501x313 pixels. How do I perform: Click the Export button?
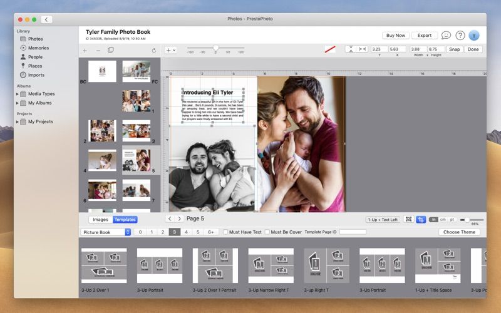[x=425, y=36]
